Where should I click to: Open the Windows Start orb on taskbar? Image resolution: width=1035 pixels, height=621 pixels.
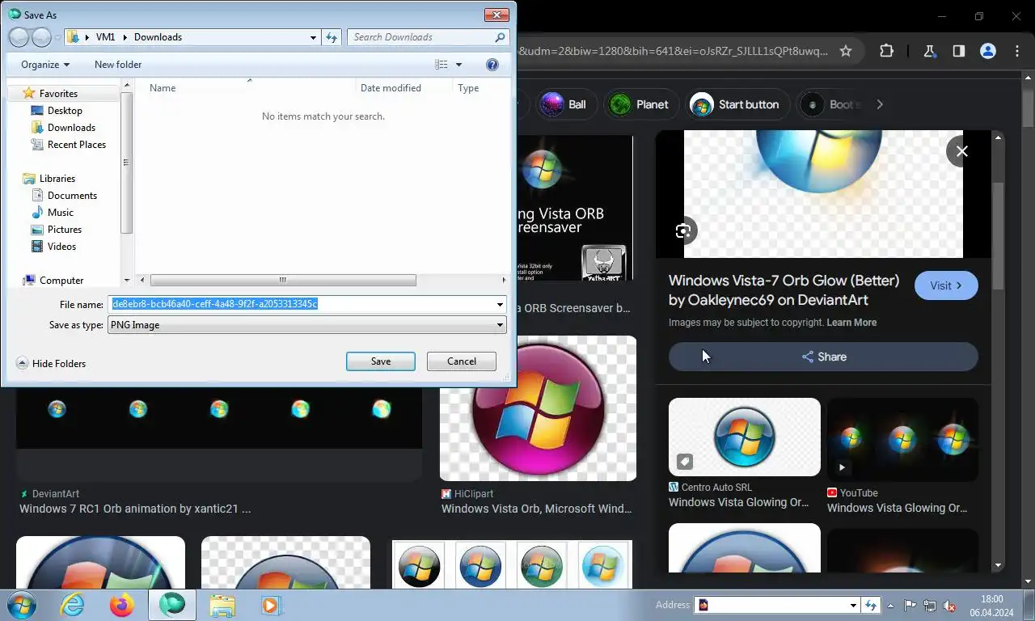[x=22, y=605]
